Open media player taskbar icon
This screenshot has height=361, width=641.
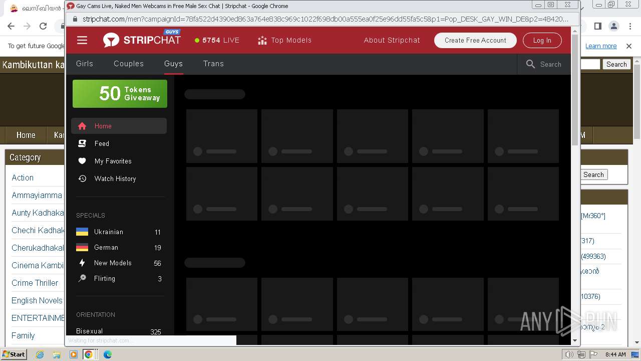(x=74, y=354)
